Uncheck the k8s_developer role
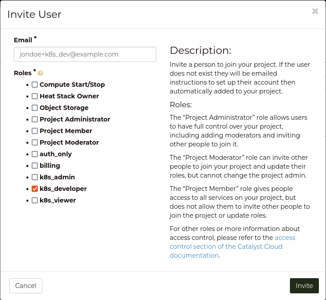The width and height of the screenshot is (326, 300). click(35, 189)
